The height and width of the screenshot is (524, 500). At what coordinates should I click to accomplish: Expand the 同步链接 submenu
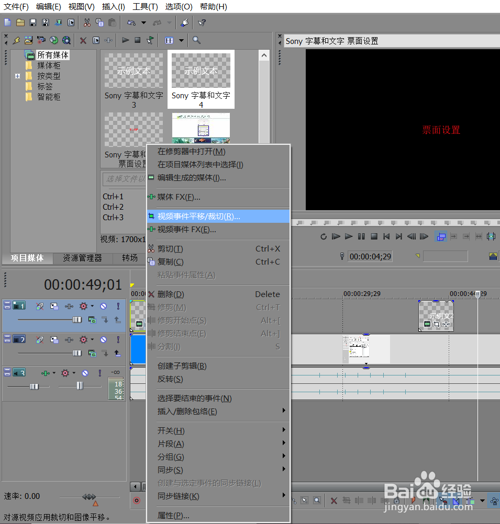tap(218, 496)
